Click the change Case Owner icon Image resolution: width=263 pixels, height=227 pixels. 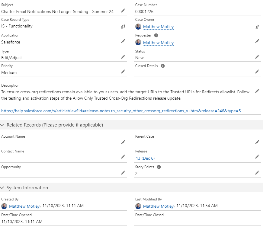click(x=257, y=27)
